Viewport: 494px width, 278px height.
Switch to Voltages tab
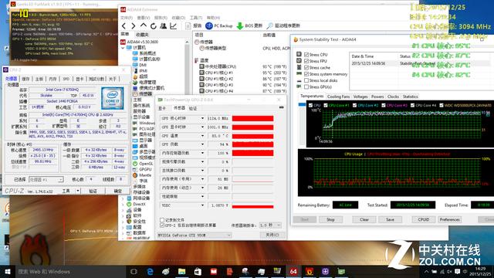(x=360, y=97)
